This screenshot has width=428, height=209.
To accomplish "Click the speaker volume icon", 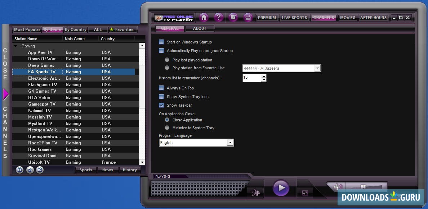I will [336, 186].
